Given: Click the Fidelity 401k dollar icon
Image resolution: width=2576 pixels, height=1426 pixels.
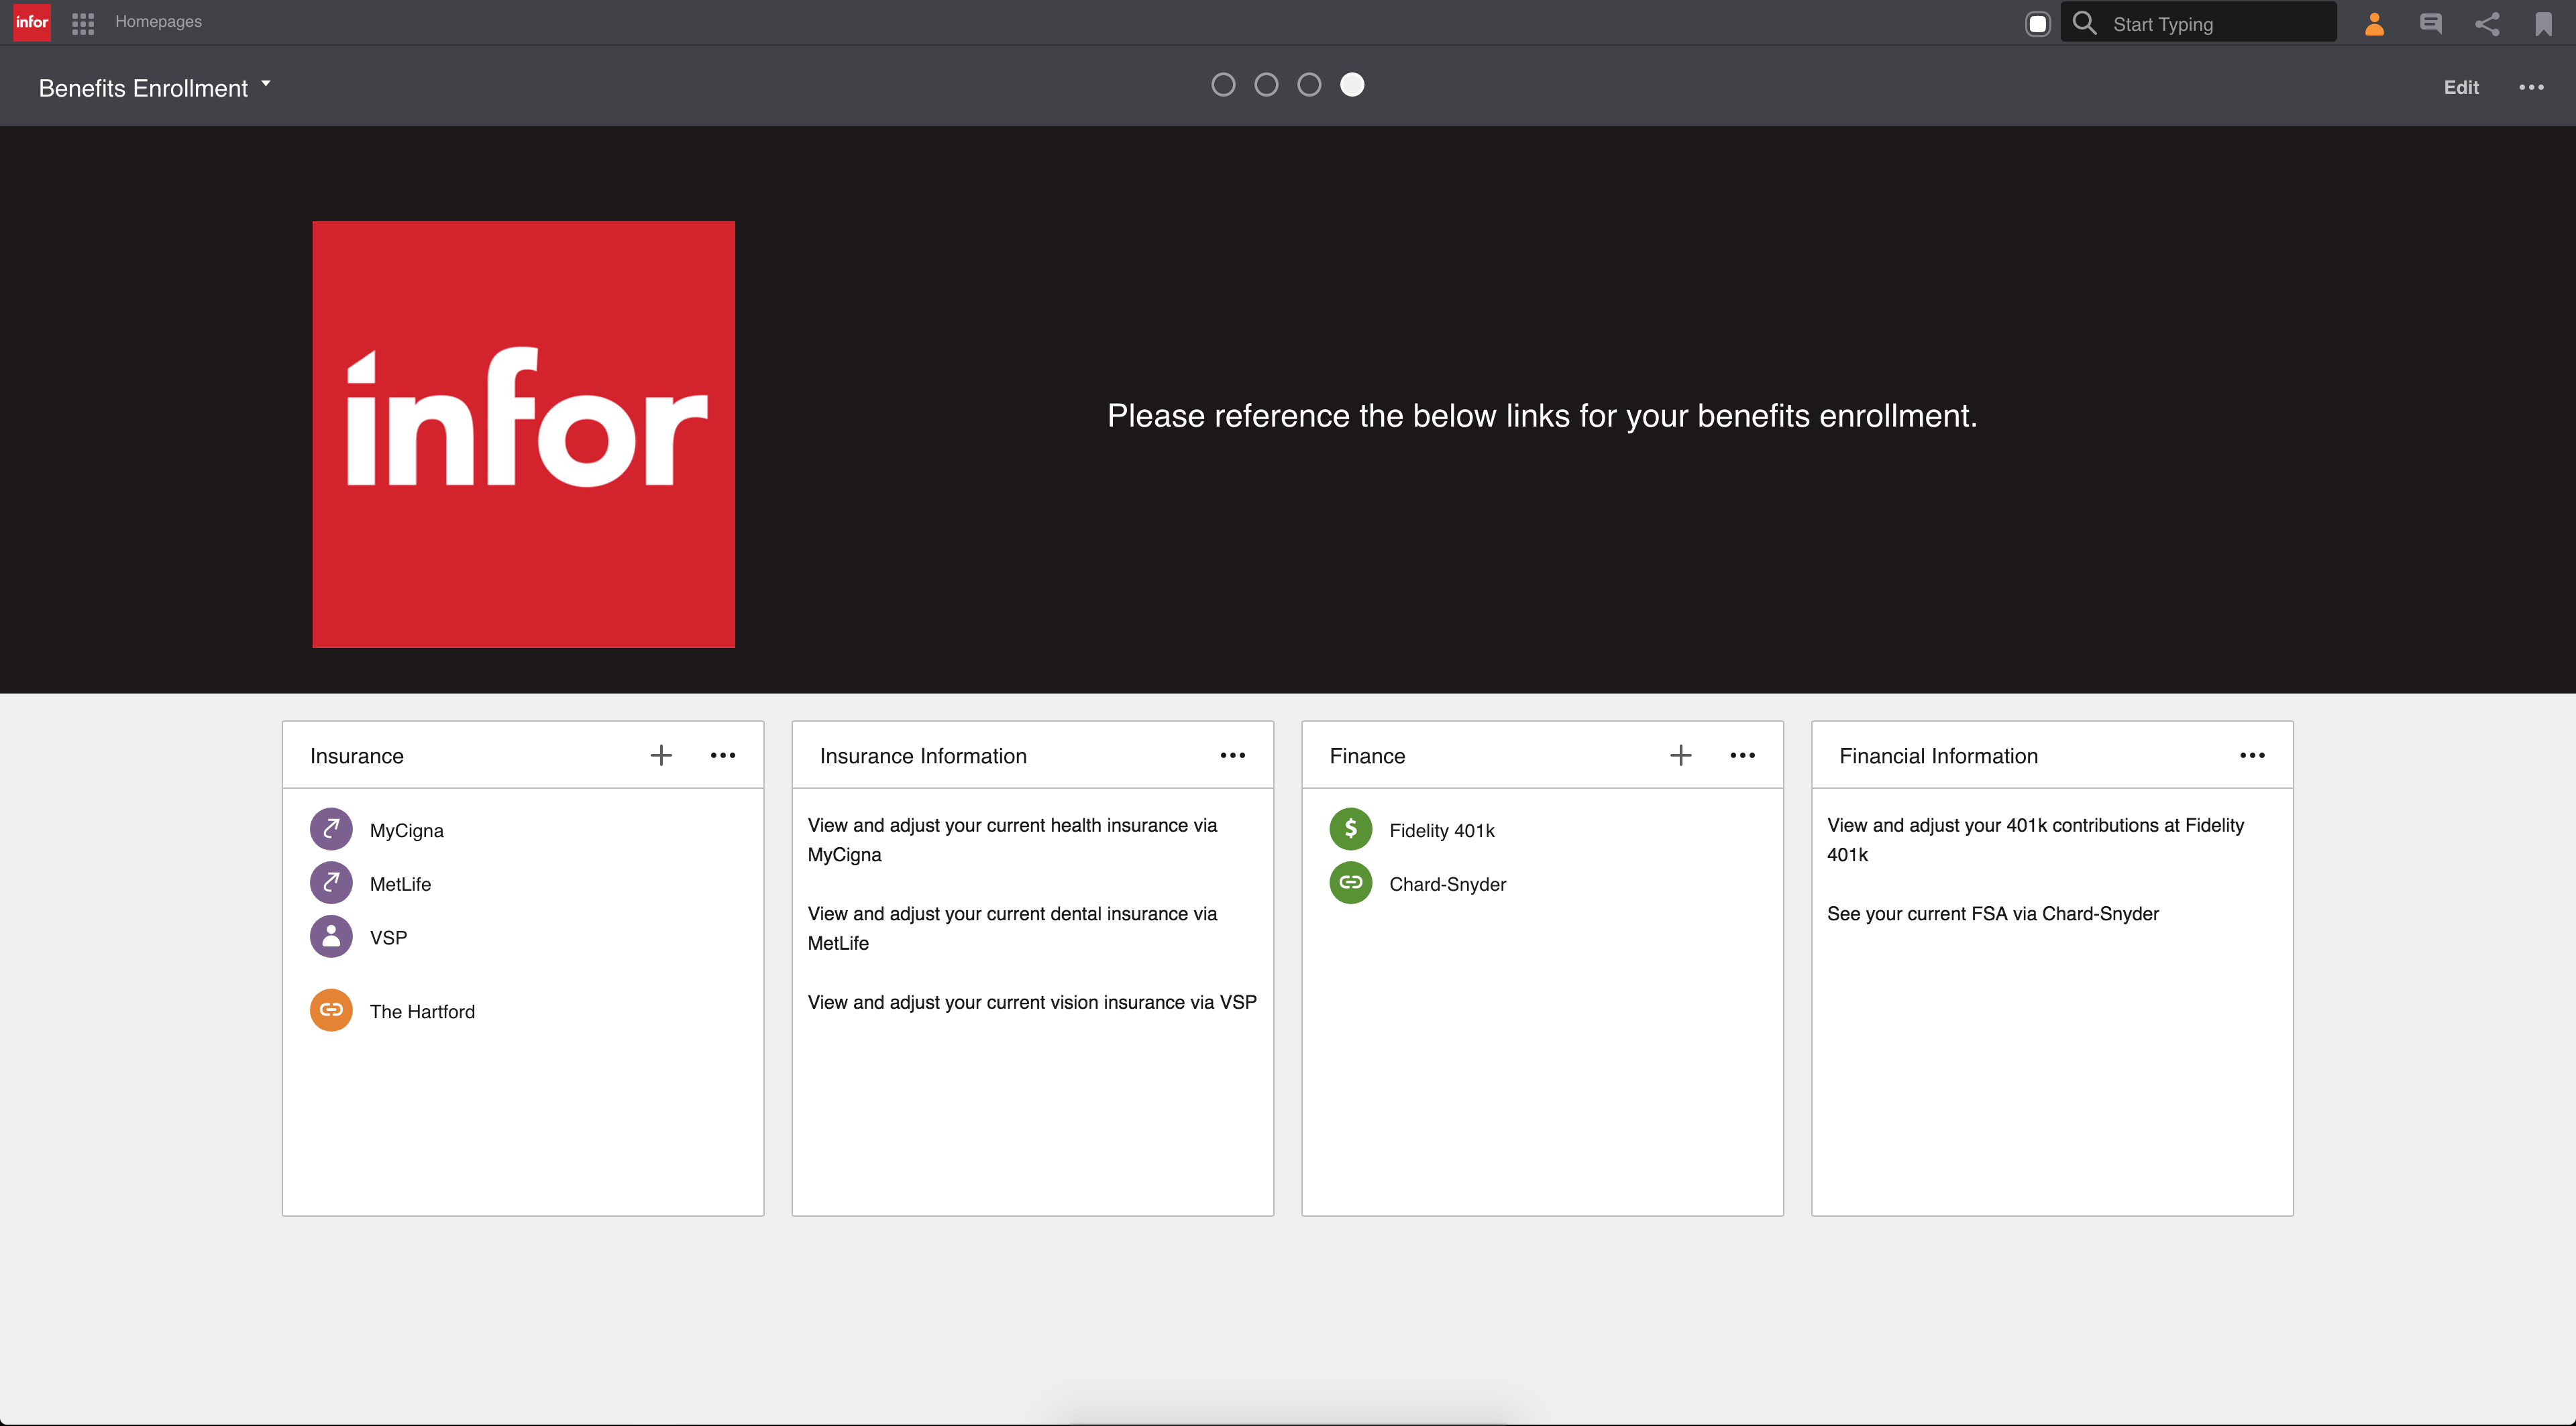Looking at the screenshot, I should (1351, 829).
